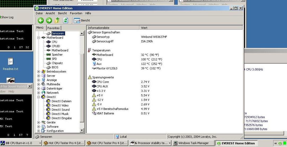The image size is (287, 147).
Task: Select Sensoren in the tree
Action: (x=58, y=33)
